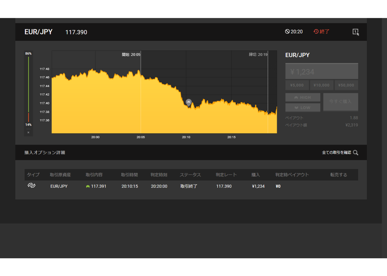Click the 117.390 rate in table row
This screenshot has width=387, height=276.
pos(224,186)
